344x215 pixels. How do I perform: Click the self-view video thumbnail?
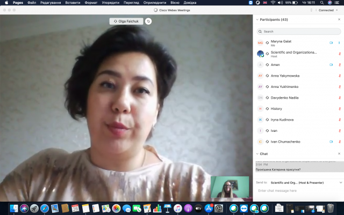coord(230,187)
